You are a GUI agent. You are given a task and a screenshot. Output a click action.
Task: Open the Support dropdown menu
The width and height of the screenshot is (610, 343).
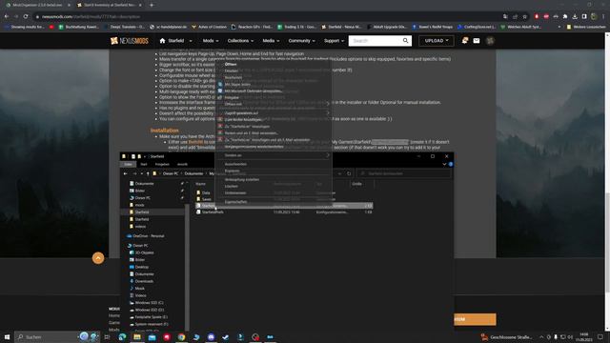click(x=334, y=40)
